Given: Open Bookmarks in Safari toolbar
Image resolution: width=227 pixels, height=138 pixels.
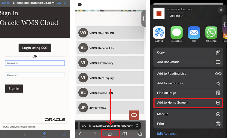Looking at the screenshot, I should tap(125, 134).
